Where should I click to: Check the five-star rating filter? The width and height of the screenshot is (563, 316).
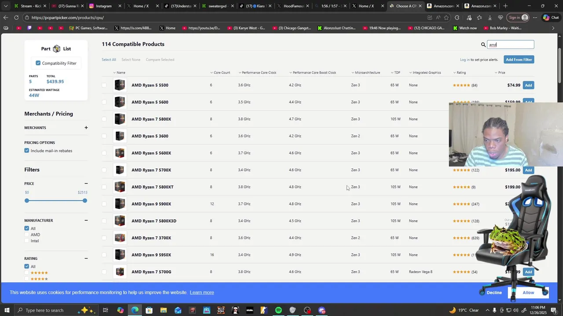[27, 273]
